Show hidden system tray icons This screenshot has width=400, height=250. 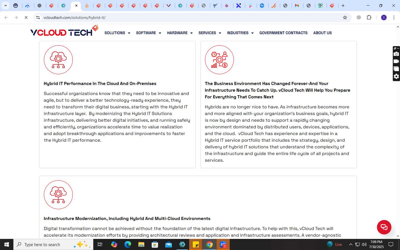(351, 244)
